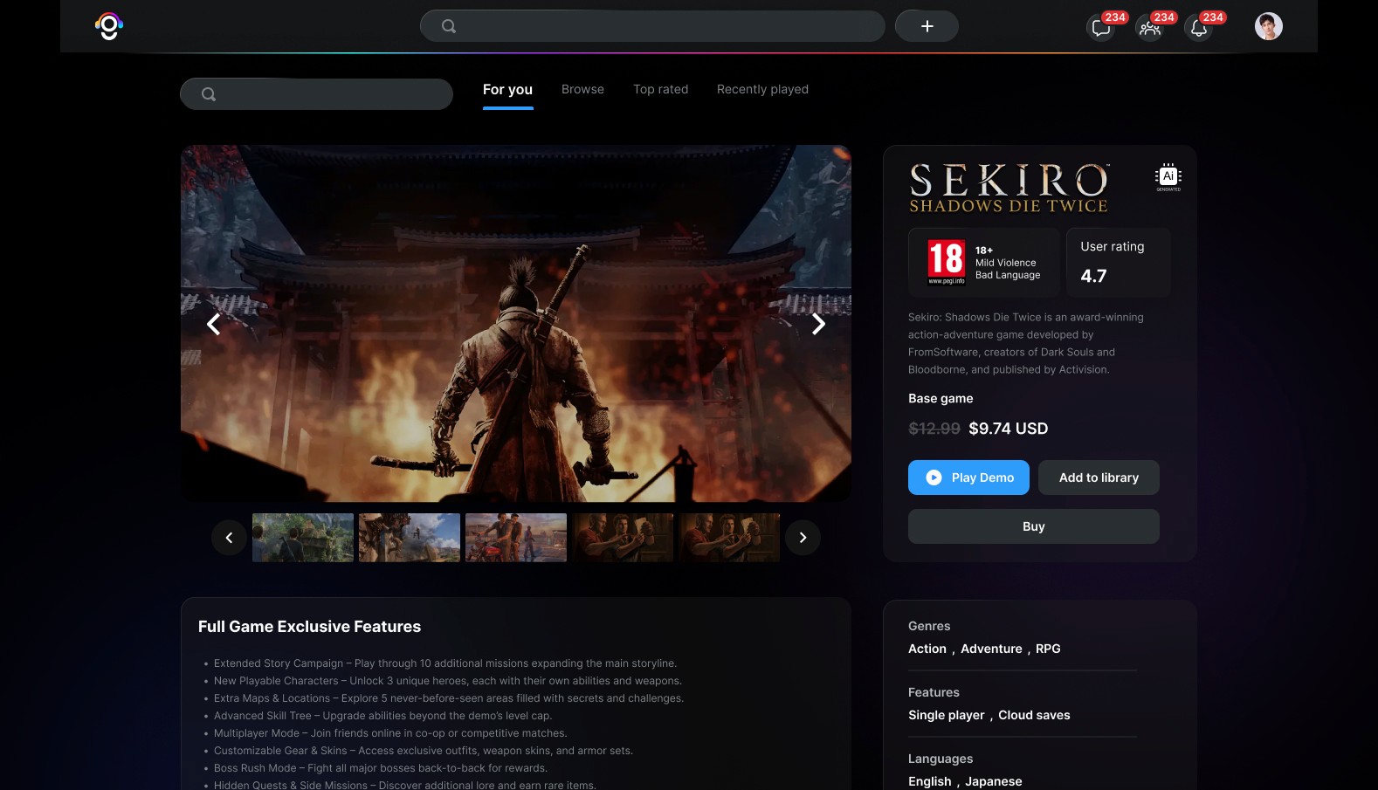Show previous hero image with left arrow
The height and width of the screenshot is (790, 1378).
(x=214, y=324)
